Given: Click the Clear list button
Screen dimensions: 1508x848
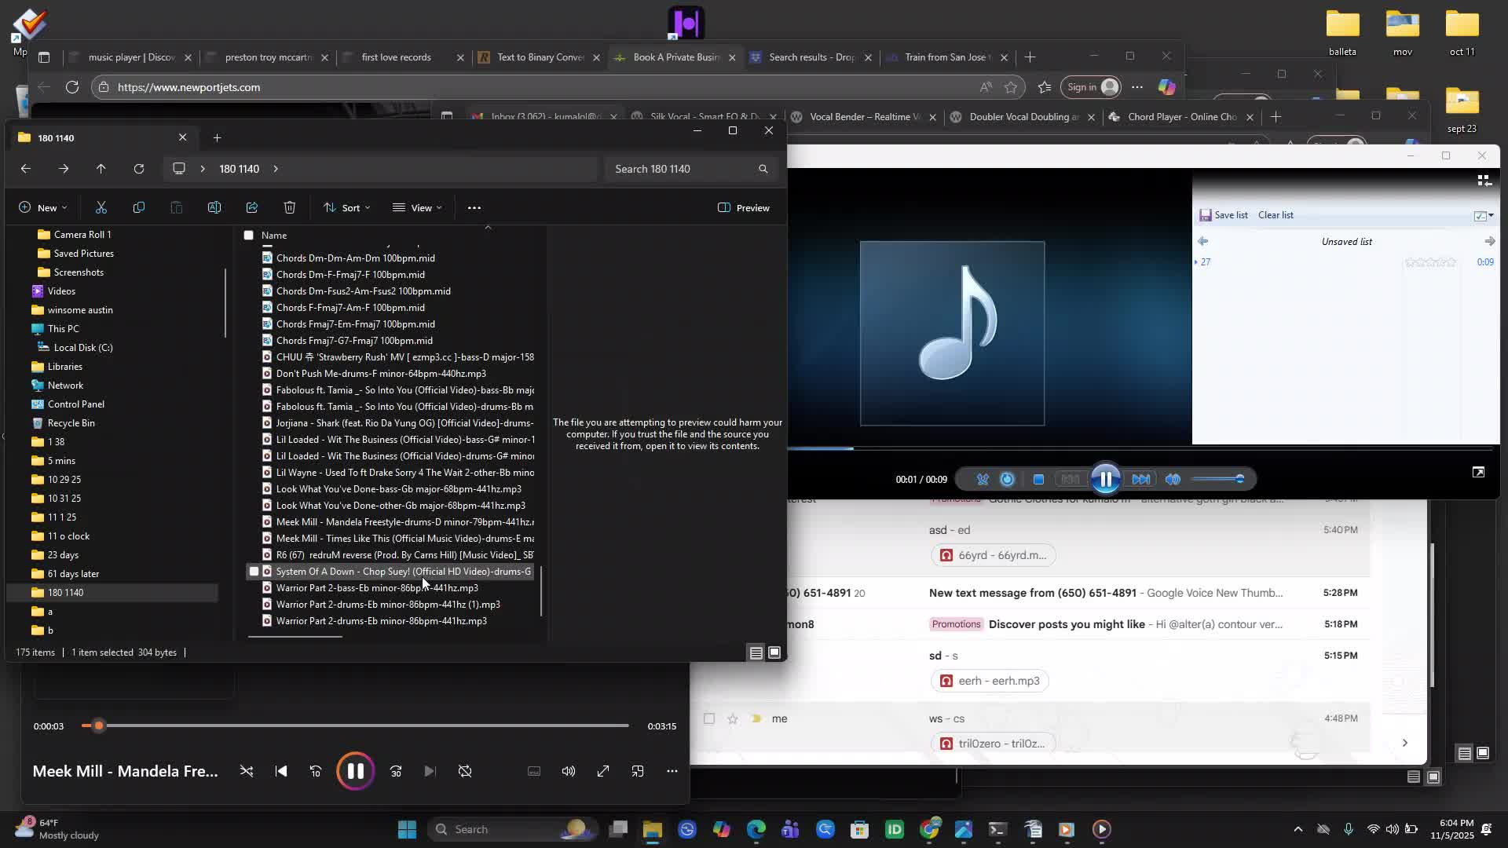Looking at the screenshot, I should point(1276,215).
